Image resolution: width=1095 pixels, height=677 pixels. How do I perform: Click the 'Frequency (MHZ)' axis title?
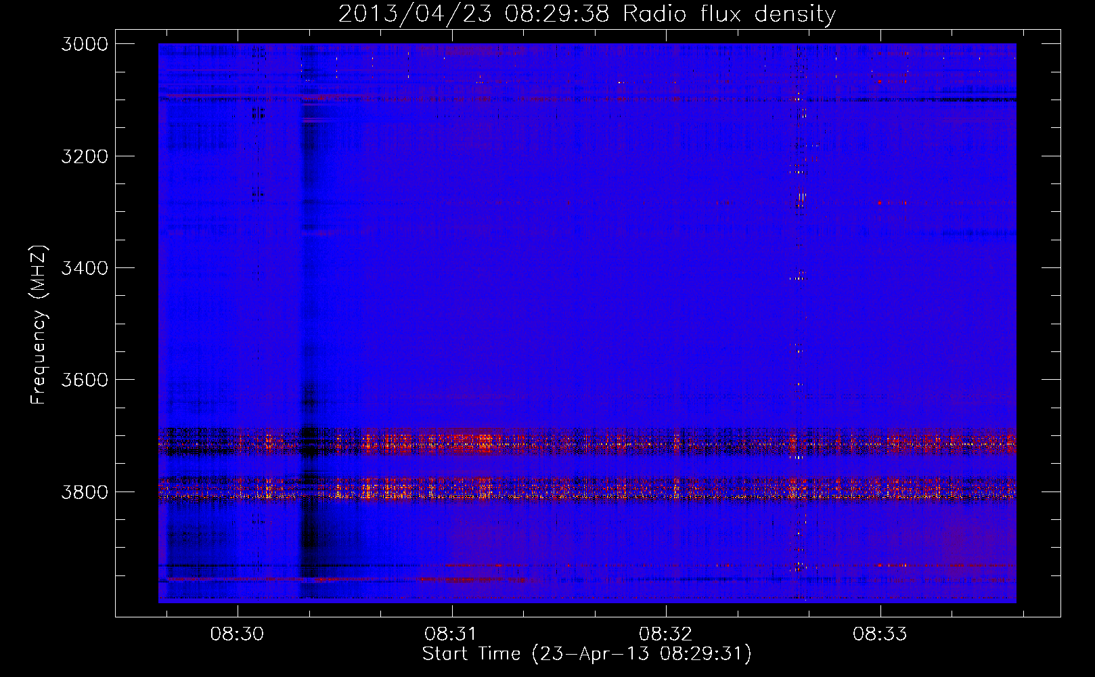coord(39,325)
